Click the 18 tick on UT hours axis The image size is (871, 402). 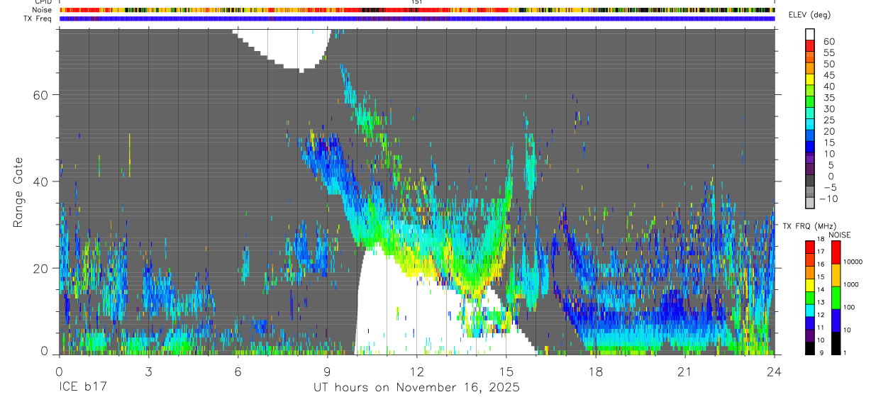596,371
